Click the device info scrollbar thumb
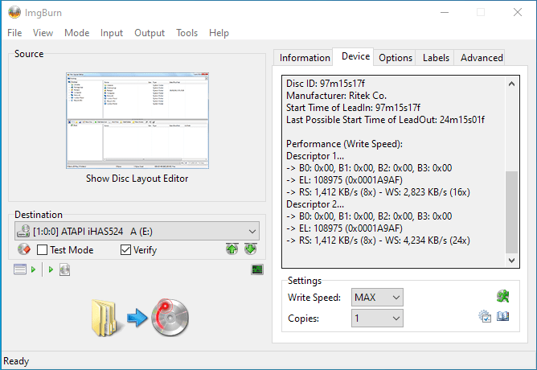Viewport: 537px width, 370px height. point(511,212)
